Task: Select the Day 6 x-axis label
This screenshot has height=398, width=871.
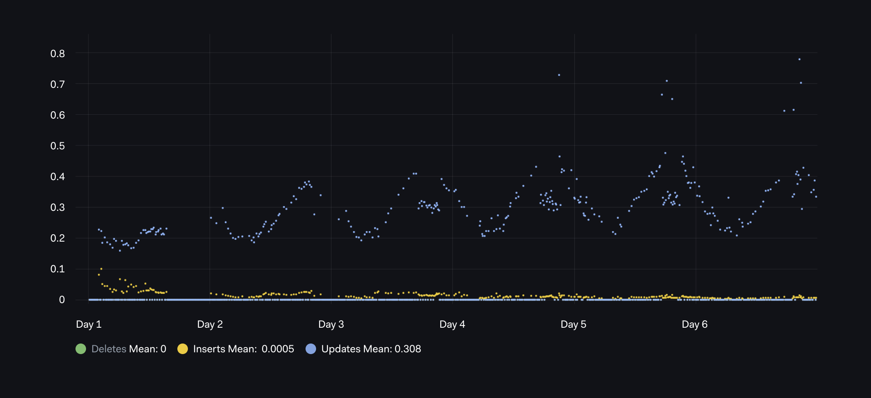Action: click(695, 324)
